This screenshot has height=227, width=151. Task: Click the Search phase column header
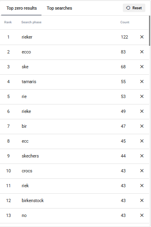[x=31, y=22]
